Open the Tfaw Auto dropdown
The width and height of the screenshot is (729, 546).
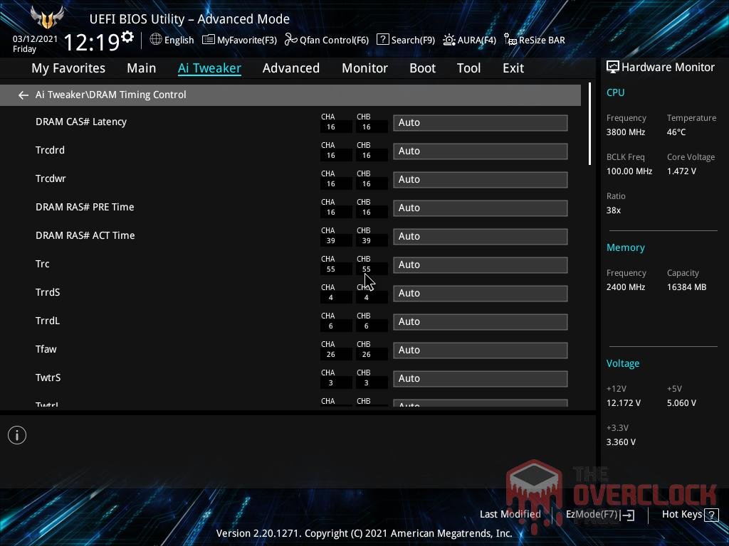(480, 350)
